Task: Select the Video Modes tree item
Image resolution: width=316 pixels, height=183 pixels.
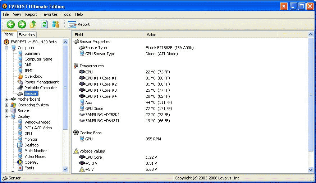Action: 35,156
